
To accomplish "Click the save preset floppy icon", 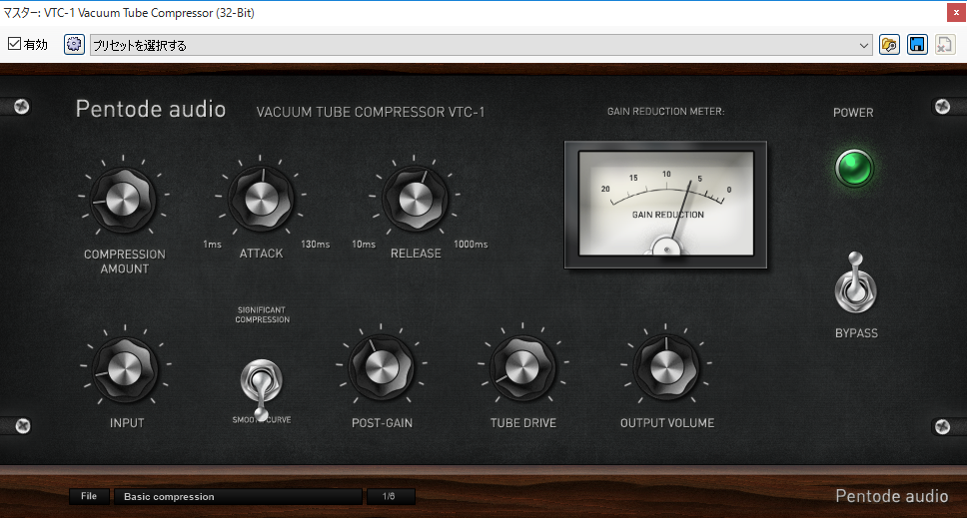I will [x=917, y=44].
